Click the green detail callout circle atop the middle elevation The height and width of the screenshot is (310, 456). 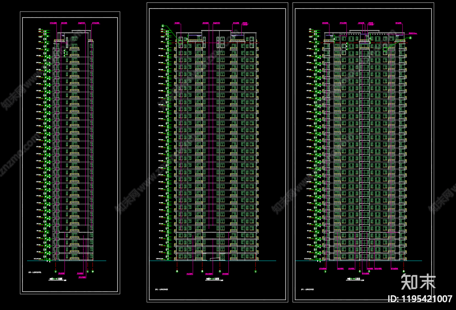pyautogui.click(x=163, y=26)
